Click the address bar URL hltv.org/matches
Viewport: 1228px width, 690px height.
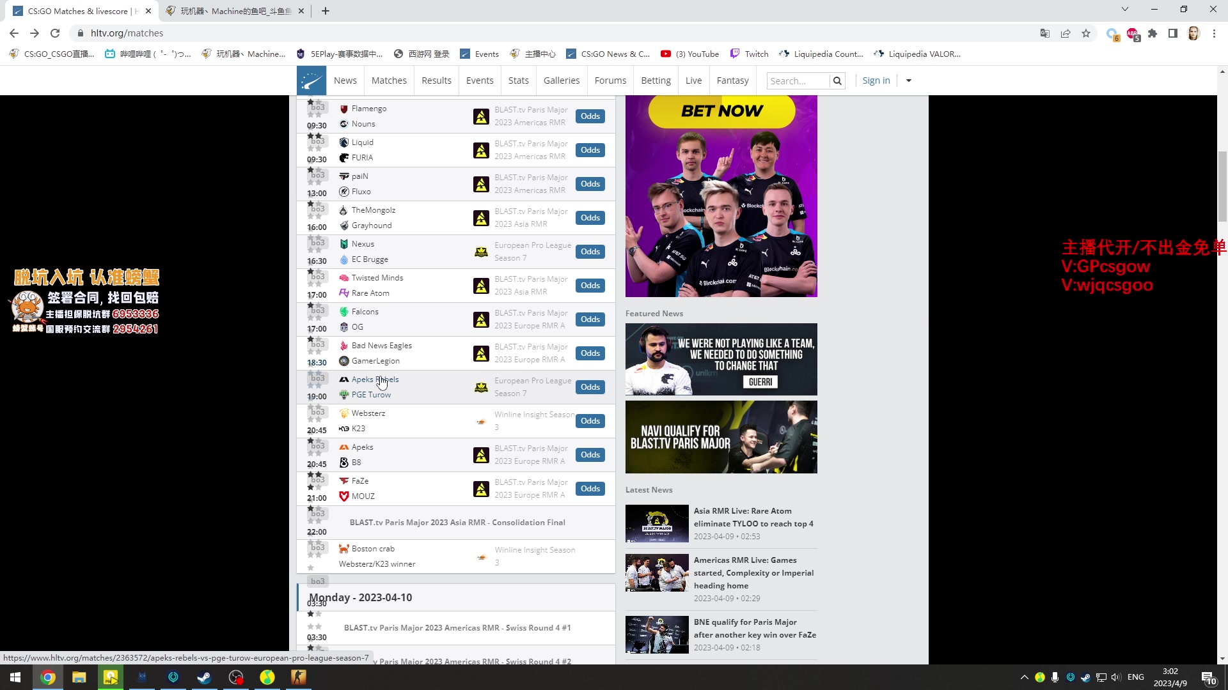tap(127, 33)
